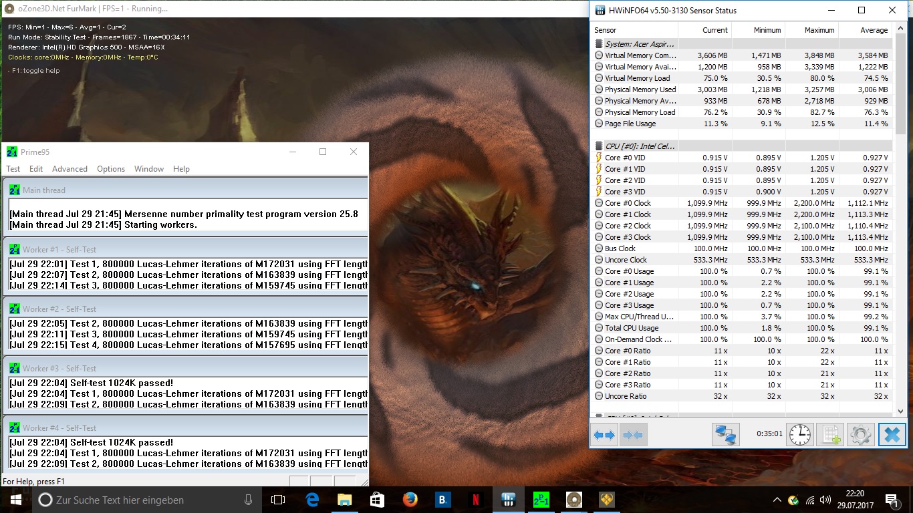The width and height of the screenshot is (913, 513).
Task: Click the microphone icon in the search box
Action: [x=249, y=500]
